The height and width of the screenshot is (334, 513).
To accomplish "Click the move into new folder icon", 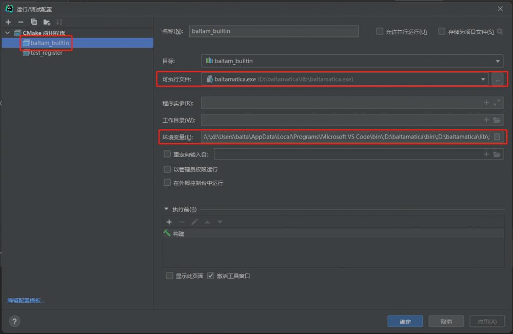I will coord(47,22).
